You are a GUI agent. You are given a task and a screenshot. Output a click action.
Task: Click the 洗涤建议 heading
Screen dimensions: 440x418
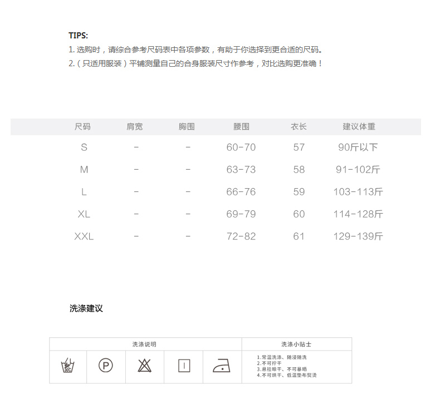(86, 308)
